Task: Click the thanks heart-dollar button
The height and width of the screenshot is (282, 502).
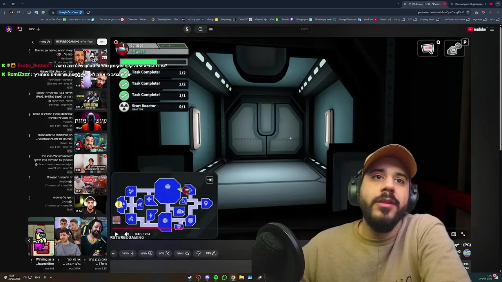Action: pos(146,253)
